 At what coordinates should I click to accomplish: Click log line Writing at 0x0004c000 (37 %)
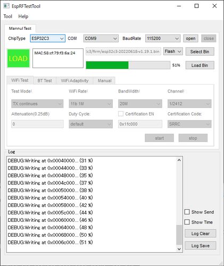point(50,183)
